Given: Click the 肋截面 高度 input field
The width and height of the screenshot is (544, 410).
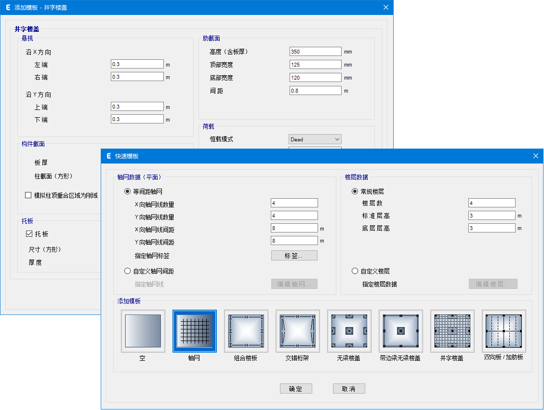Looking at the screenshot, I should tap(315, 52).
